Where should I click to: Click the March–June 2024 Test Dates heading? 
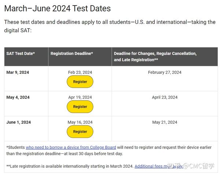click(57, 8)
